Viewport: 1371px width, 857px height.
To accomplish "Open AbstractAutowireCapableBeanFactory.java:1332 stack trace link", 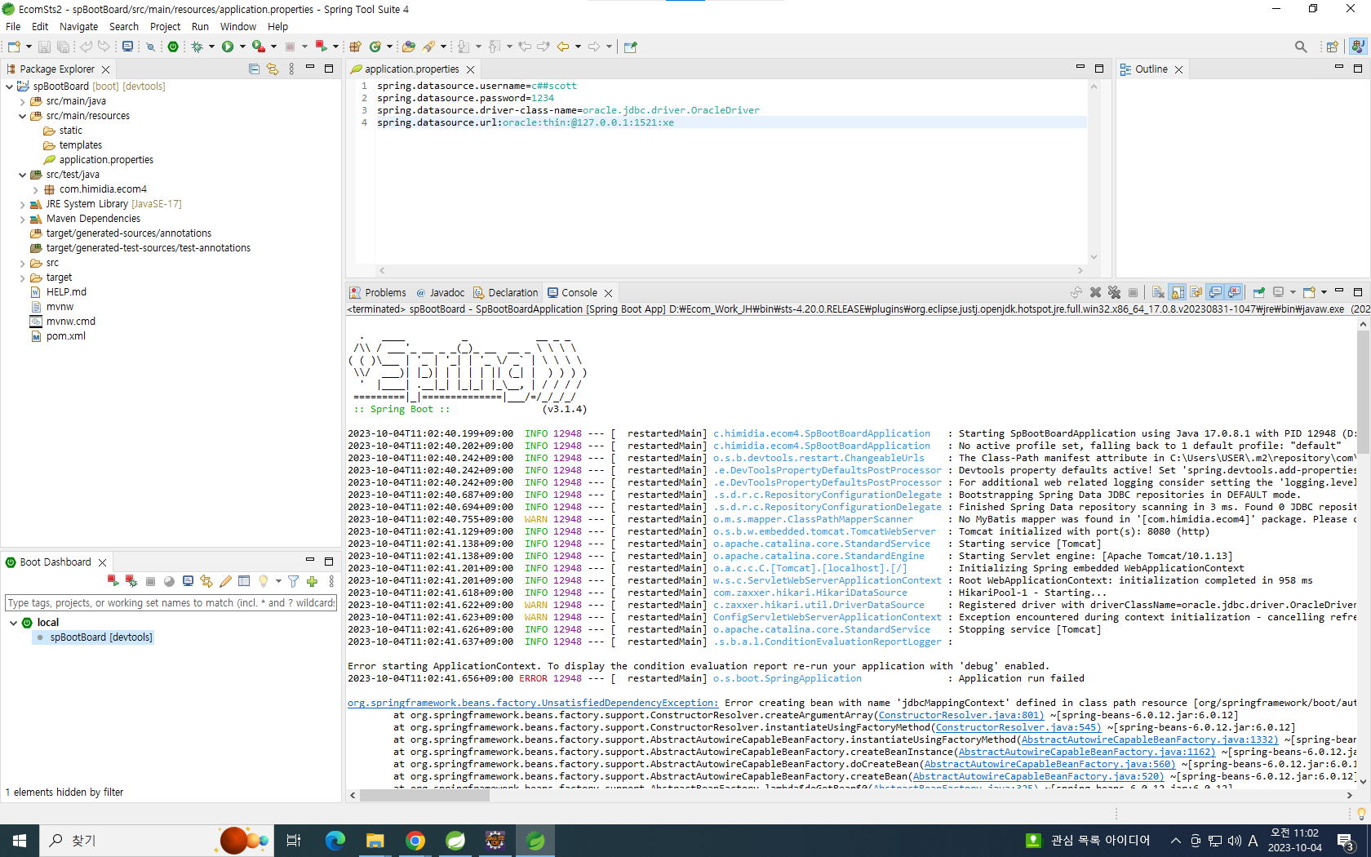I will (1149, 739).
